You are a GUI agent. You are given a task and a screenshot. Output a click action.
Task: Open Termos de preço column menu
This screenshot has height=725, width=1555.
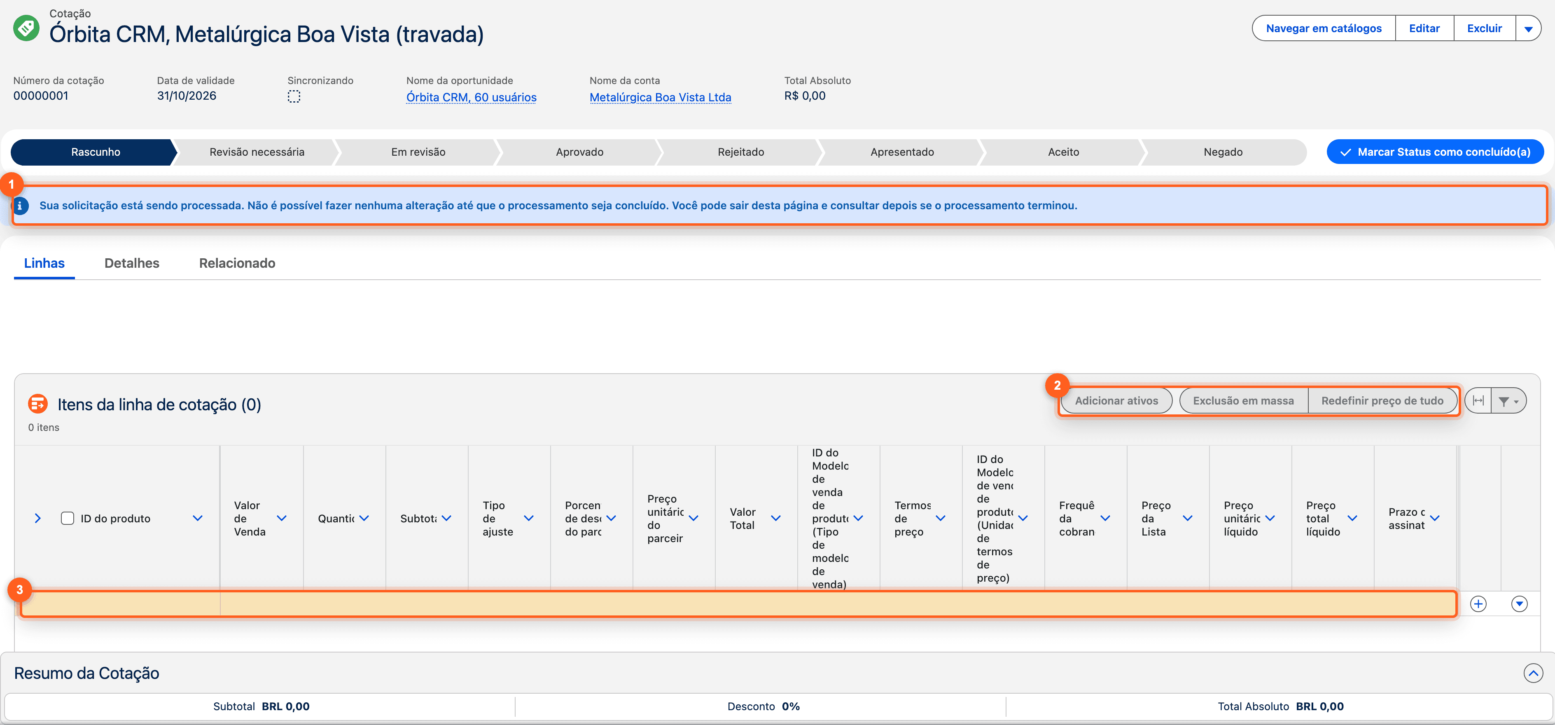[941, 518]
